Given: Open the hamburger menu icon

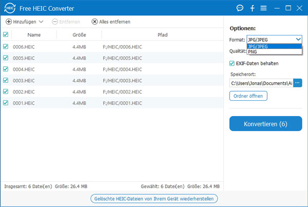Looking at the screenshot, I should pyautogui.click(x=263, y=8).
